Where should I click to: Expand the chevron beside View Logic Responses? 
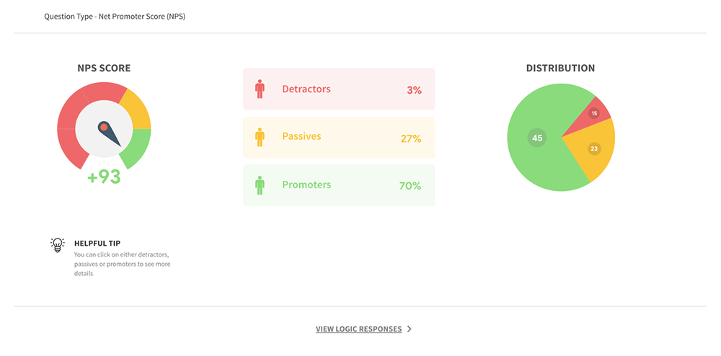click(x=410, y=329)
